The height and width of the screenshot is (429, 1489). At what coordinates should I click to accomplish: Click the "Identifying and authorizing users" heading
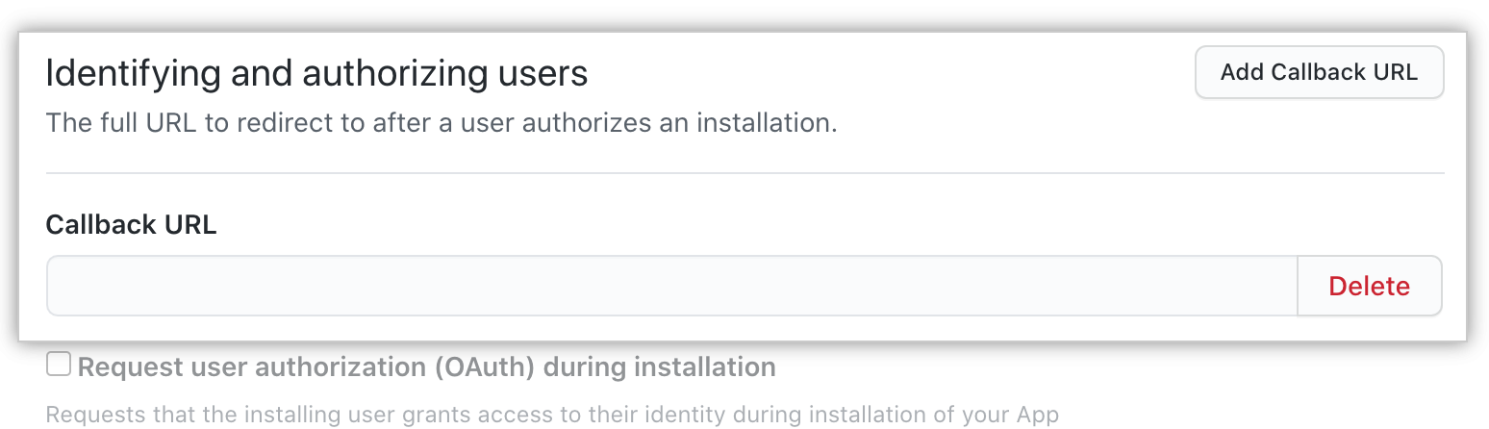click(316, 73)
